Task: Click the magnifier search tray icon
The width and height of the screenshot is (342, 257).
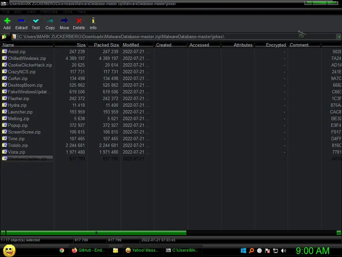Action: (251, 250)
